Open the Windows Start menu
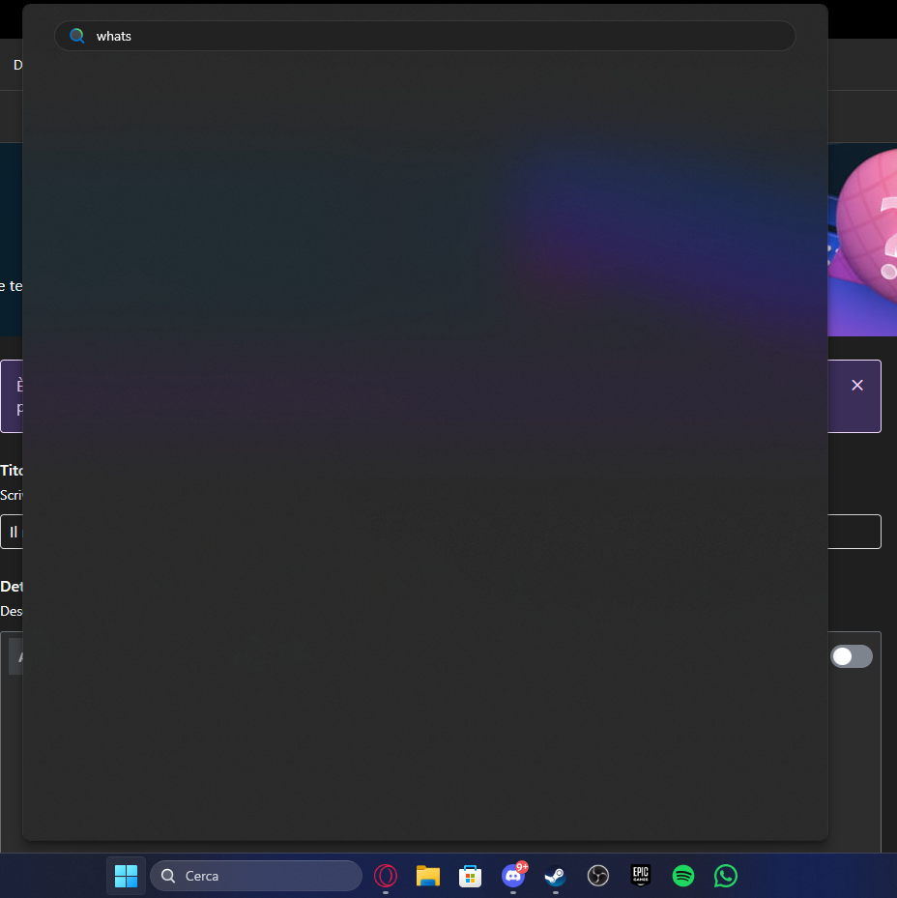Image resolution: width=897 pixels, height=898 pixels. point(126,876)
